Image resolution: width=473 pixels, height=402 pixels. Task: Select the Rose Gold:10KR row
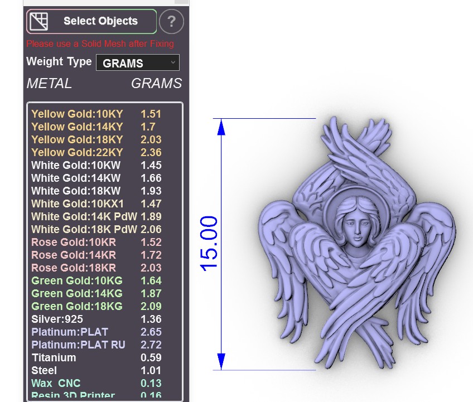pos(96,242)
